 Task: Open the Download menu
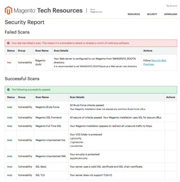(171, 14)
